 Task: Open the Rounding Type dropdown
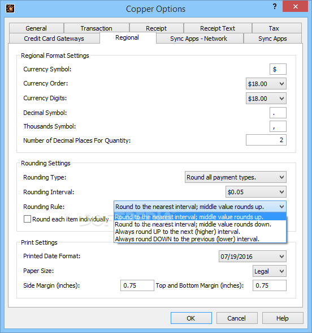tap(236, 177)
